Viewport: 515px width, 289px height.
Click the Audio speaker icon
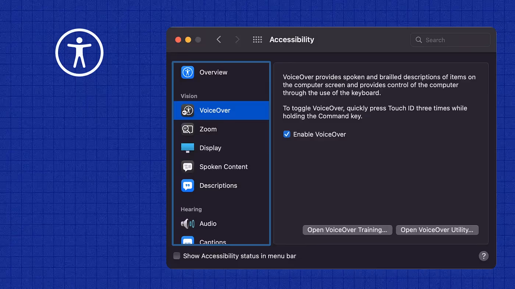pyautogui.click(x=188, y=223)
